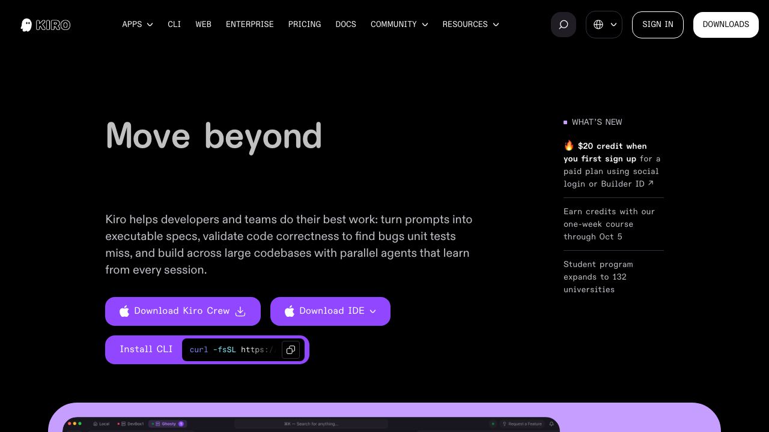Click the notification bell in IDE preview
769x432 pixels.
pos(552,424)
